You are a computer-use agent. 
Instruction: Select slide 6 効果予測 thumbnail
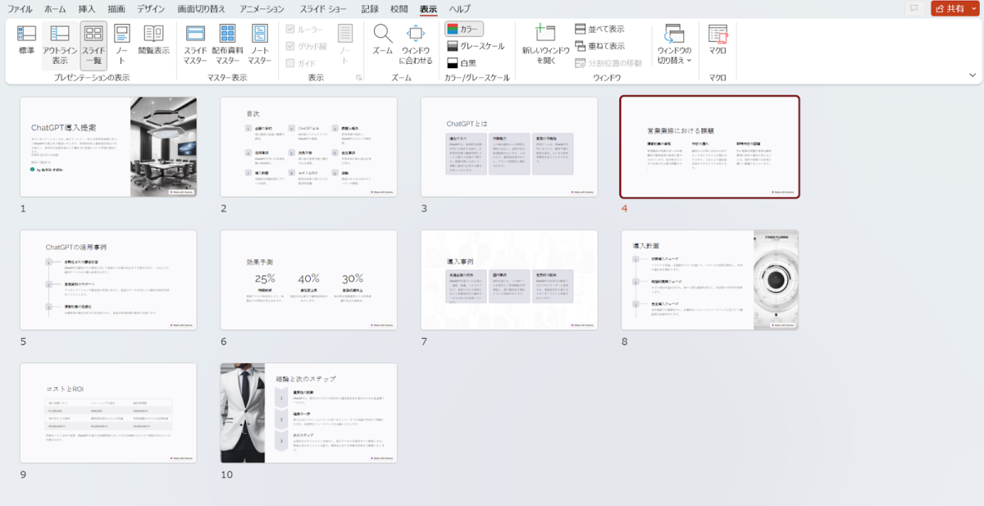308,280
